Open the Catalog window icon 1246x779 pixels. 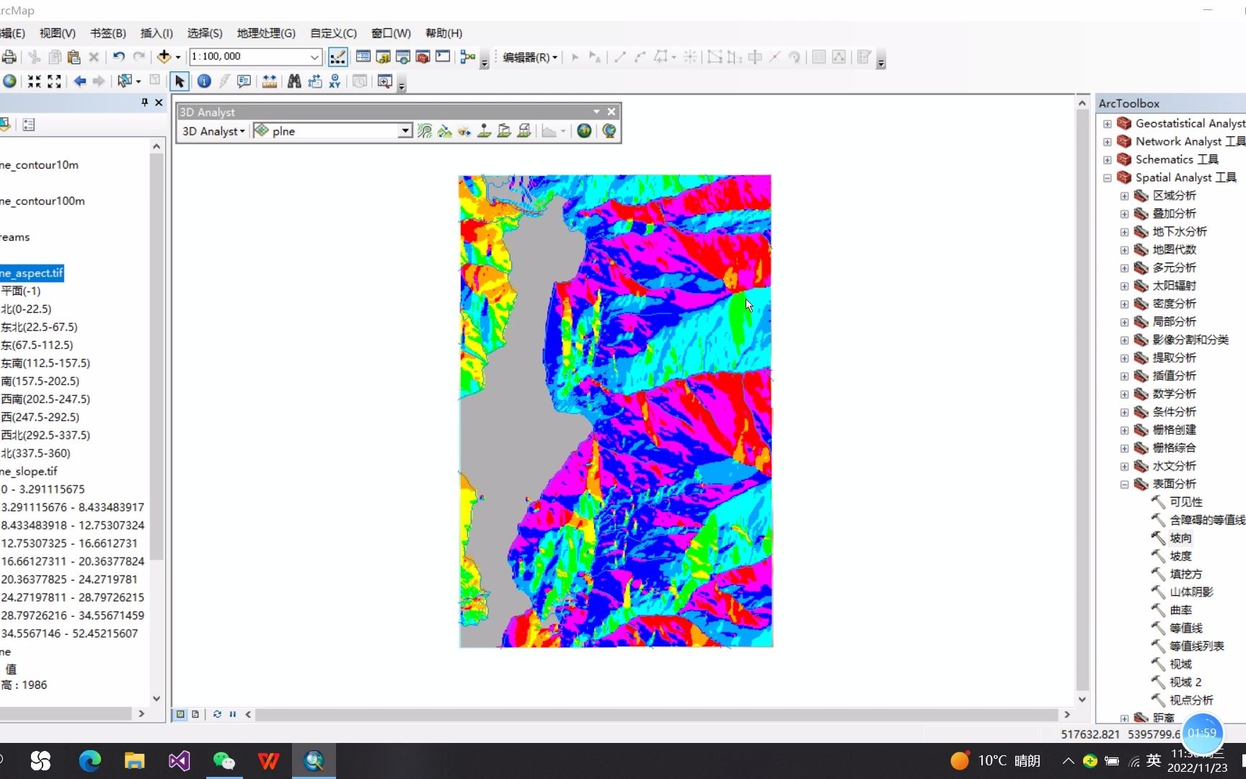[x=383, y=56]
